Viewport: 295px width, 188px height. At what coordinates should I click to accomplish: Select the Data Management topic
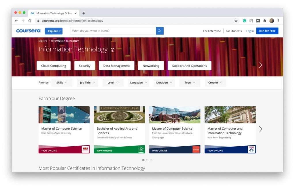click(116, 66)
